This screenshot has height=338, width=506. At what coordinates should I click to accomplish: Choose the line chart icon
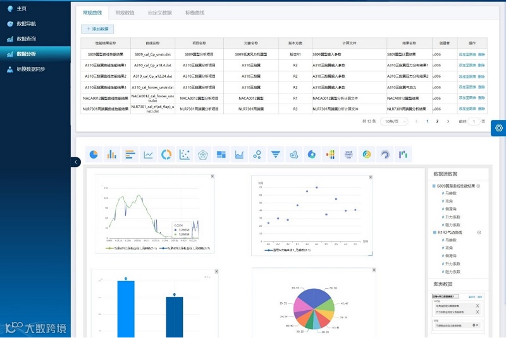pos(148,155)
